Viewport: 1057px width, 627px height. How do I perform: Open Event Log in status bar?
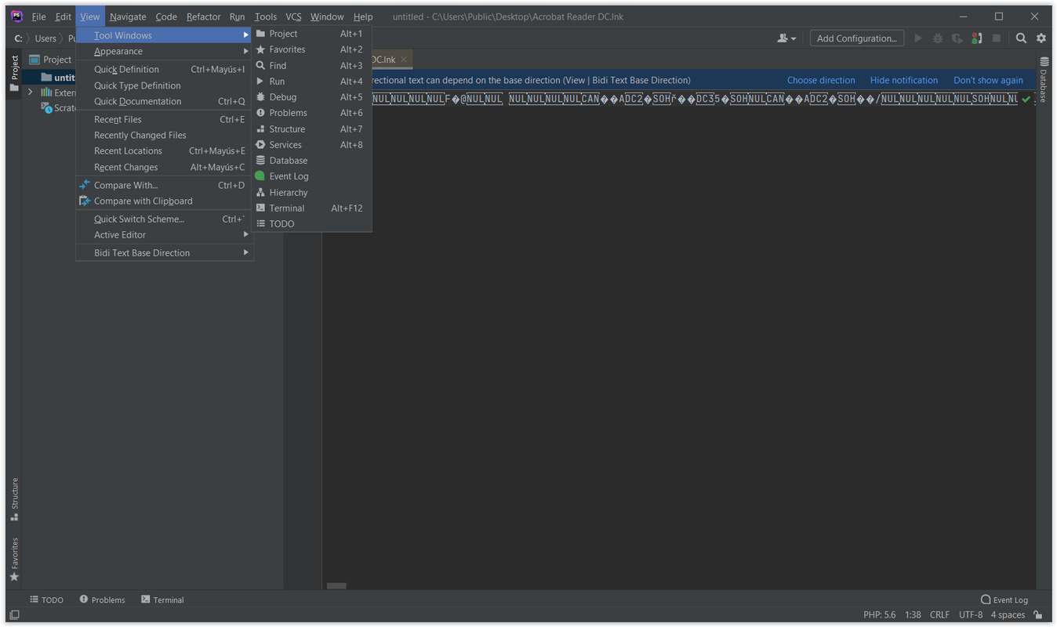coord(1004,600)
